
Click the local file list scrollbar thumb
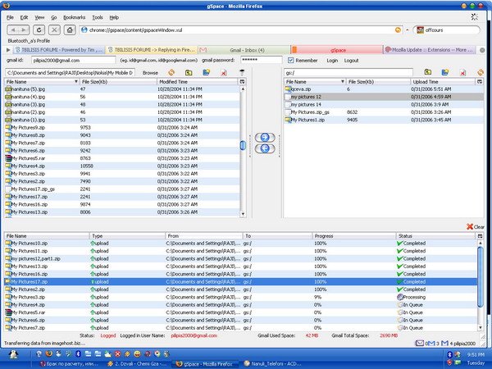point(242,144)
